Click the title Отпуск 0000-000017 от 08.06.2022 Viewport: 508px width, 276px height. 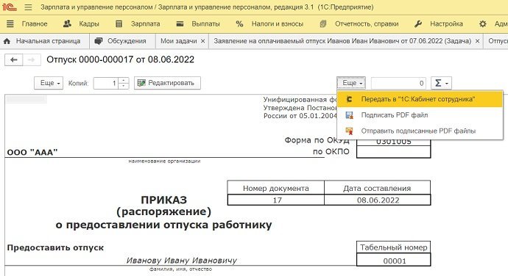coord(120,59)
